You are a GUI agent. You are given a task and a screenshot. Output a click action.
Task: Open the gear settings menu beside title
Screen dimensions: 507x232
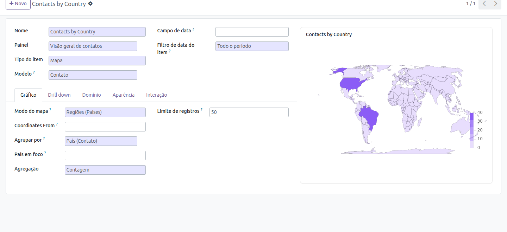(x=90, y=4)
